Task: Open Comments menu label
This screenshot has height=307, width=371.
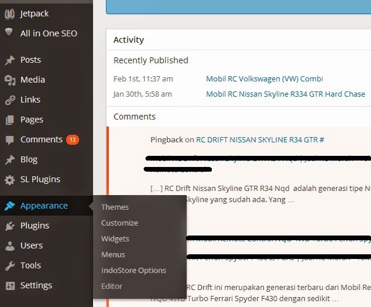Action: (42, 139)
